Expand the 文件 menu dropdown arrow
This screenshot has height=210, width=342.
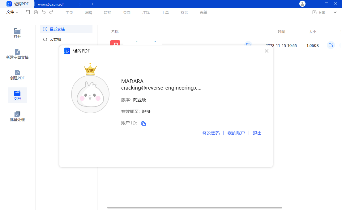click(x=17, y=12)
